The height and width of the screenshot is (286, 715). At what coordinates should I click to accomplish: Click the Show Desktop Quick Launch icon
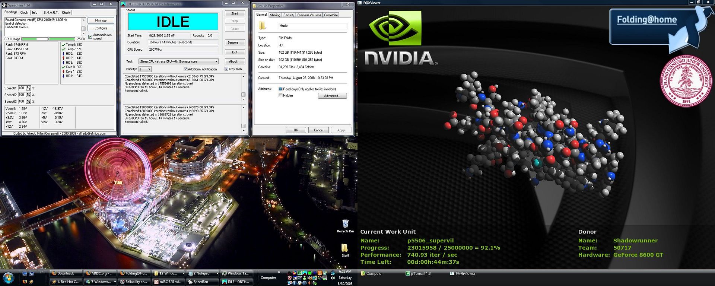25,273
